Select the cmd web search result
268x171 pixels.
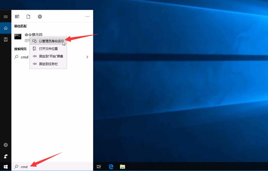point(52,57)
